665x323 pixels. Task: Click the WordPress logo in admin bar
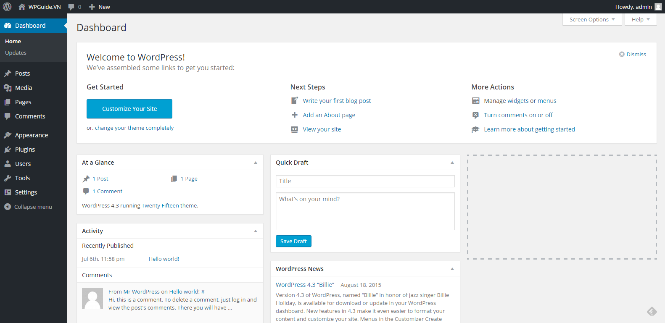[x=7, y=7]
